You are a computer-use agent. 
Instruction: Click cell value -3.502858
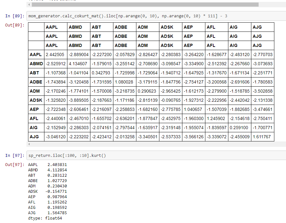(262, 91)
